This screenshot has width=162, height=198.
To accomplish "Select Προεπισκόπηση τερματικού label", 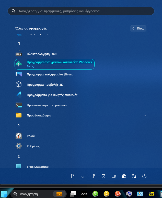I will [x=47, y=105].
